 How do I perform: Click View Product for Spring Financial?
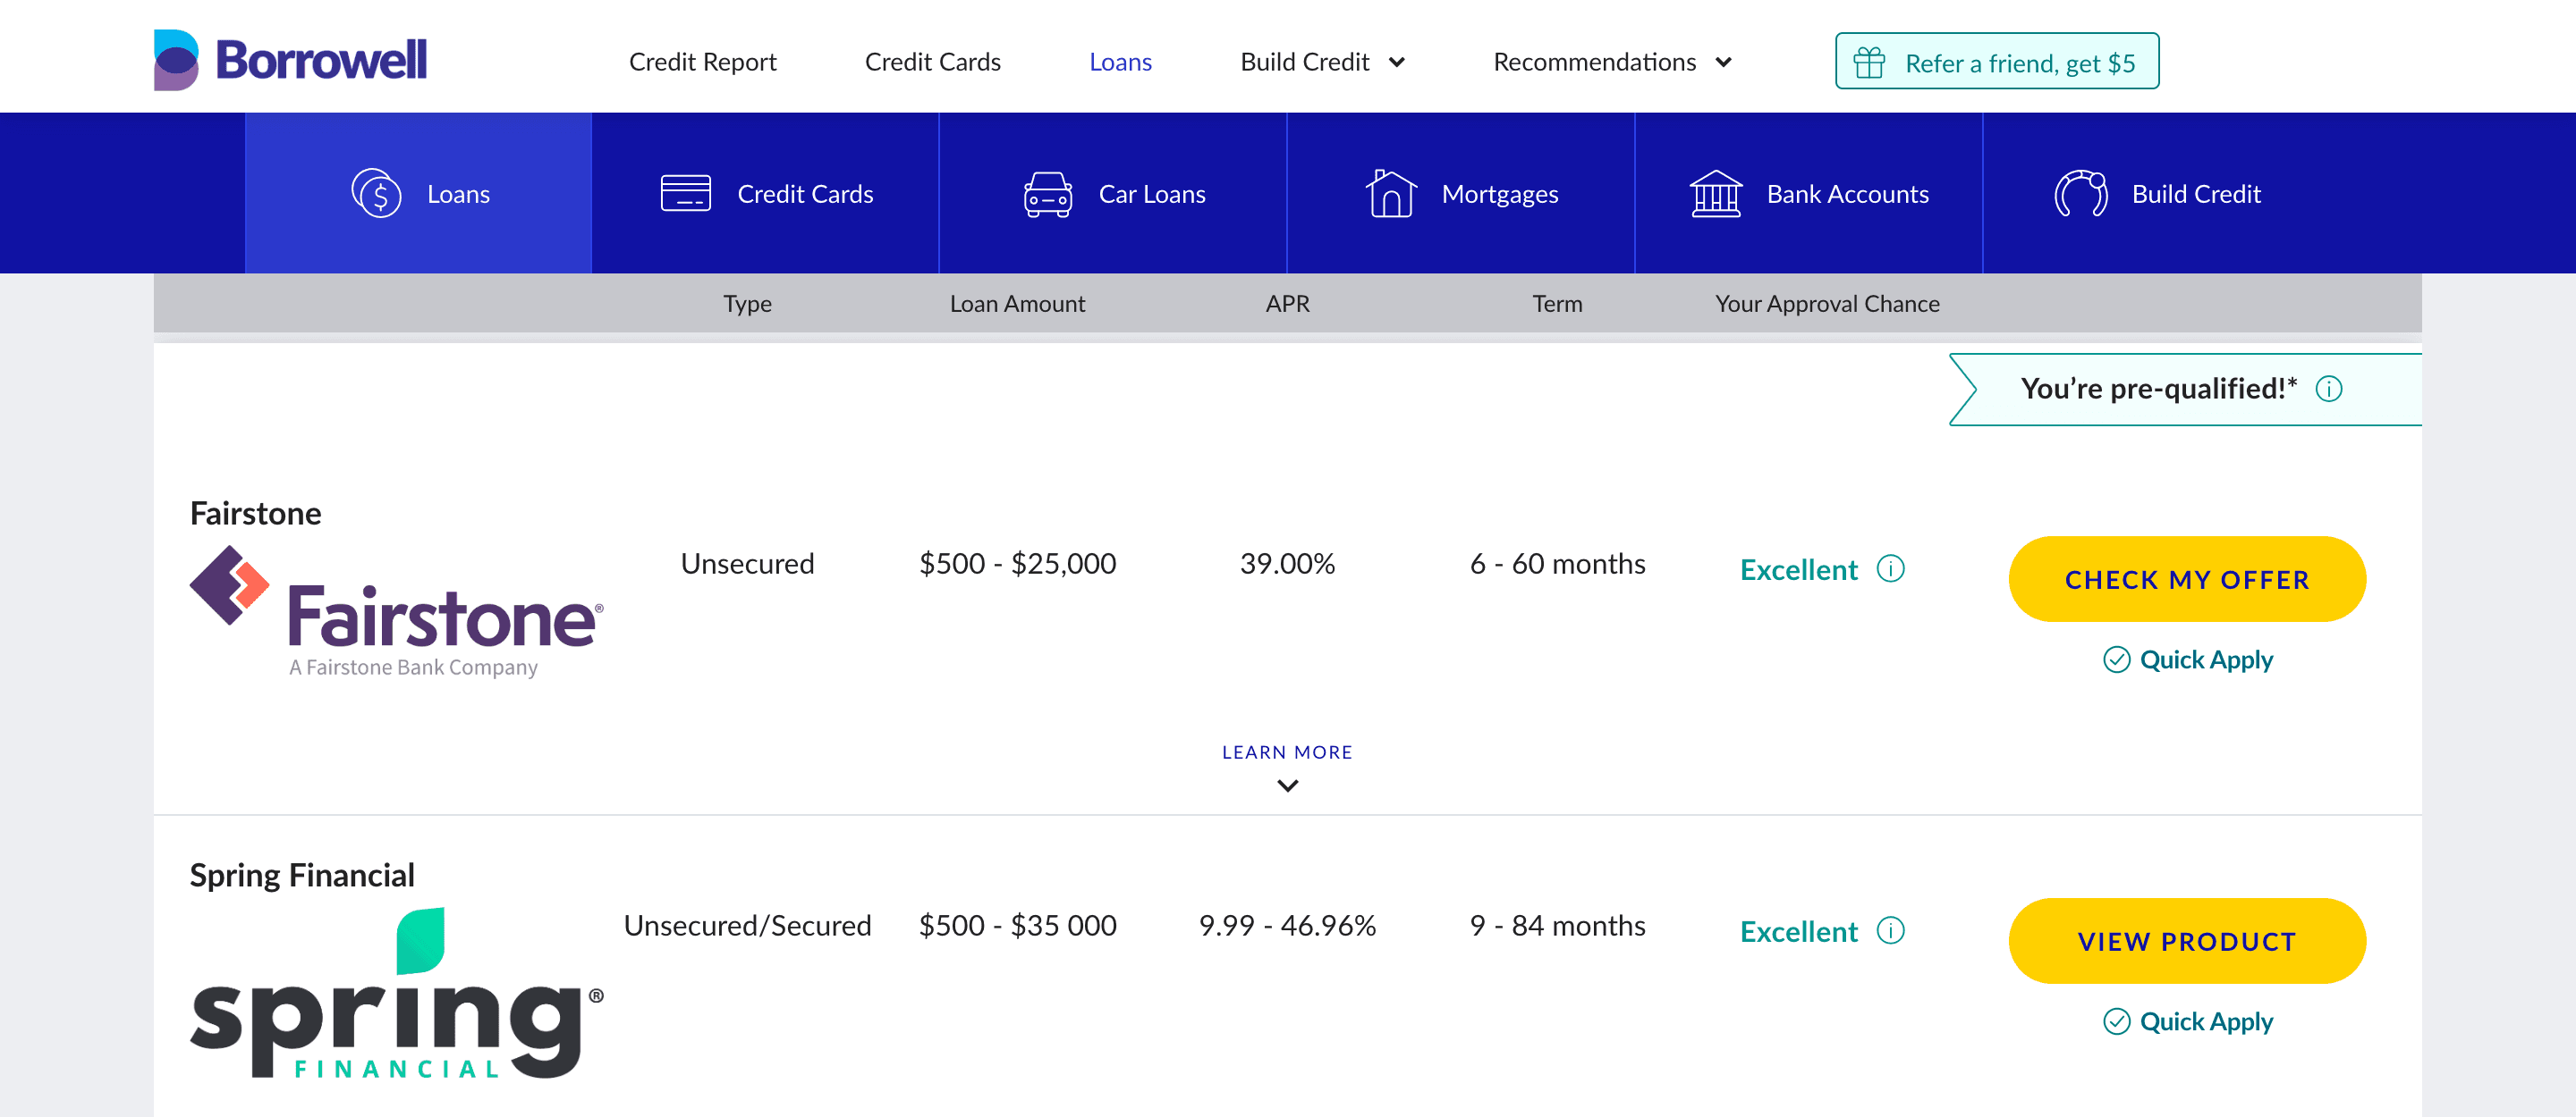pos(2186,941)
